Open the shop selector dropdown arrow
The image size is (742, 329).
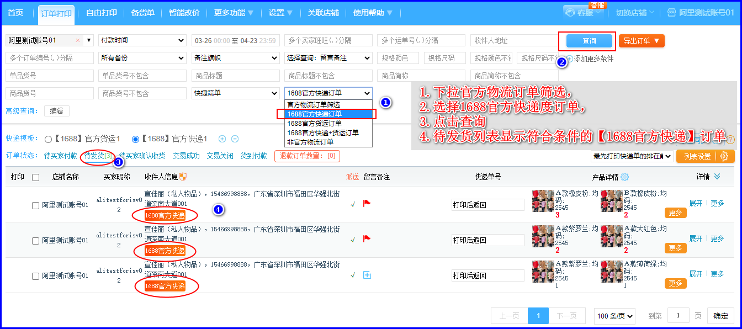89,40
